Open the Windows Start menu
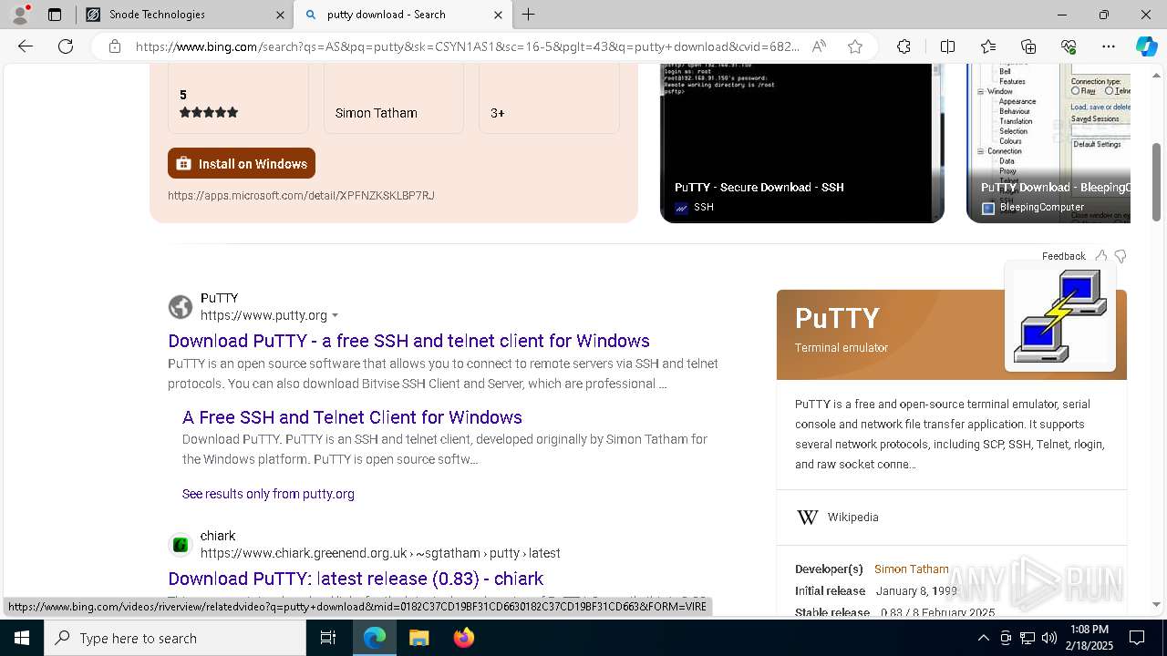1167x656 pixels. [x=22, y=638]
